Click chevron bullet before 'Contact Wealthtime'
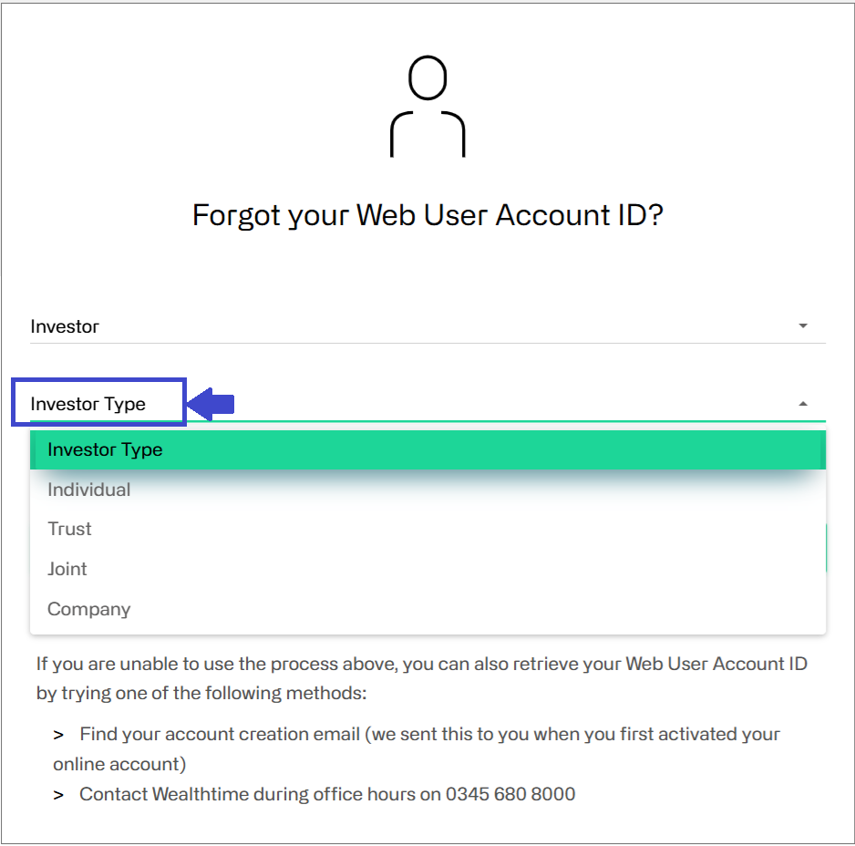This screenshot has height=846, width=855. pos(58,795)
